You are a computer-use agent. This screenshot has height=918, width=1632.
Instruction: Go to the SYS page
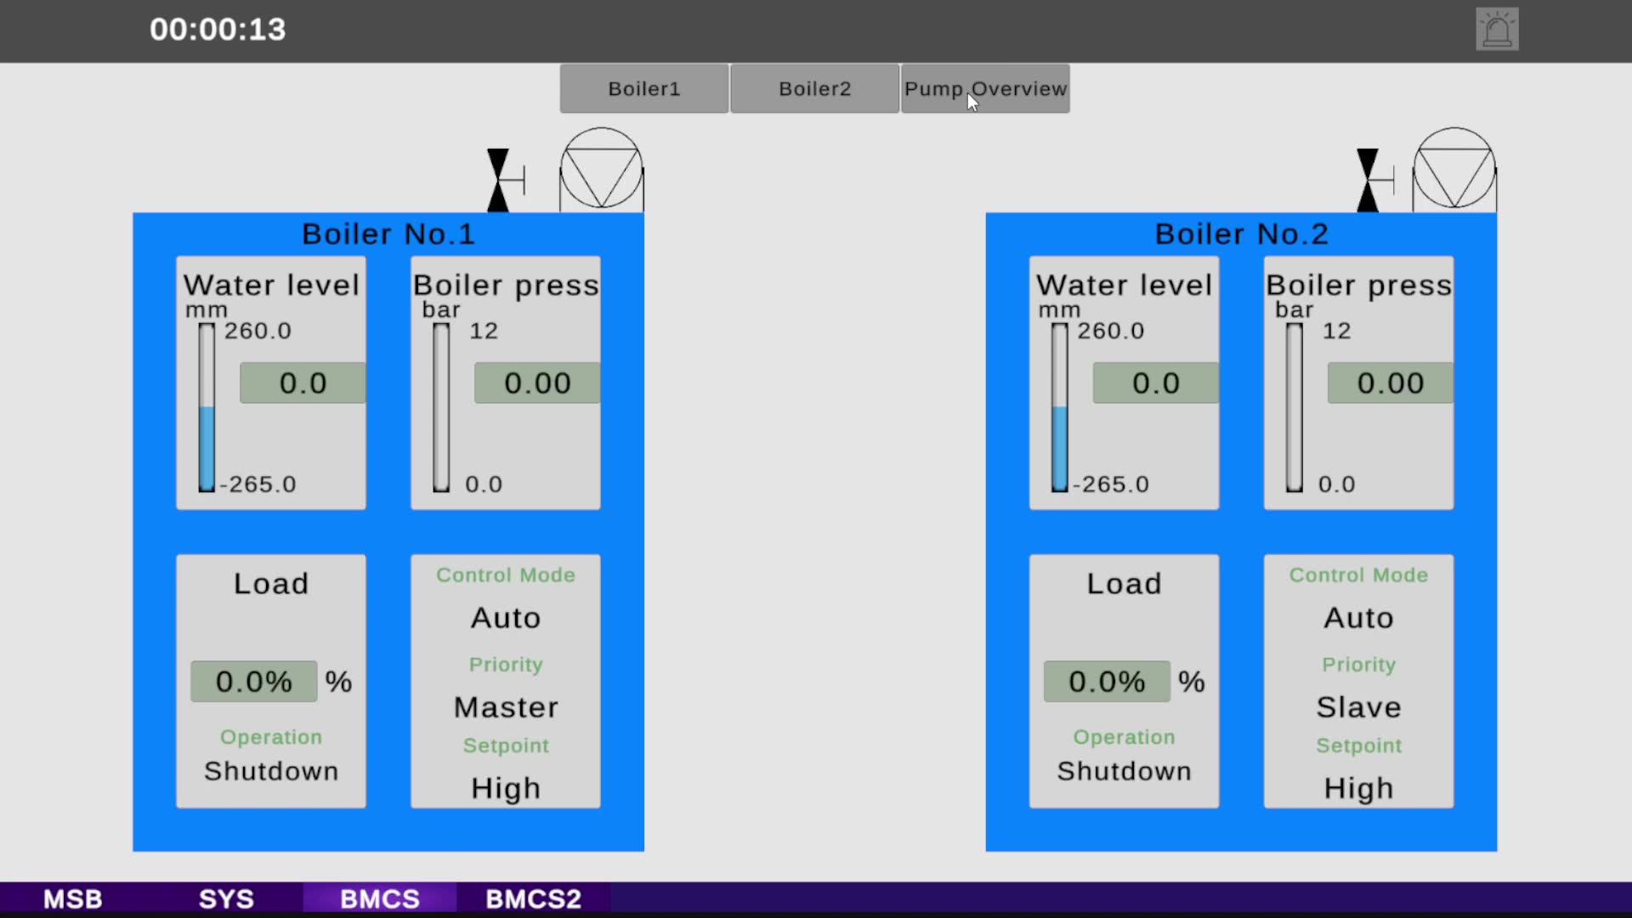click(226, 898)
